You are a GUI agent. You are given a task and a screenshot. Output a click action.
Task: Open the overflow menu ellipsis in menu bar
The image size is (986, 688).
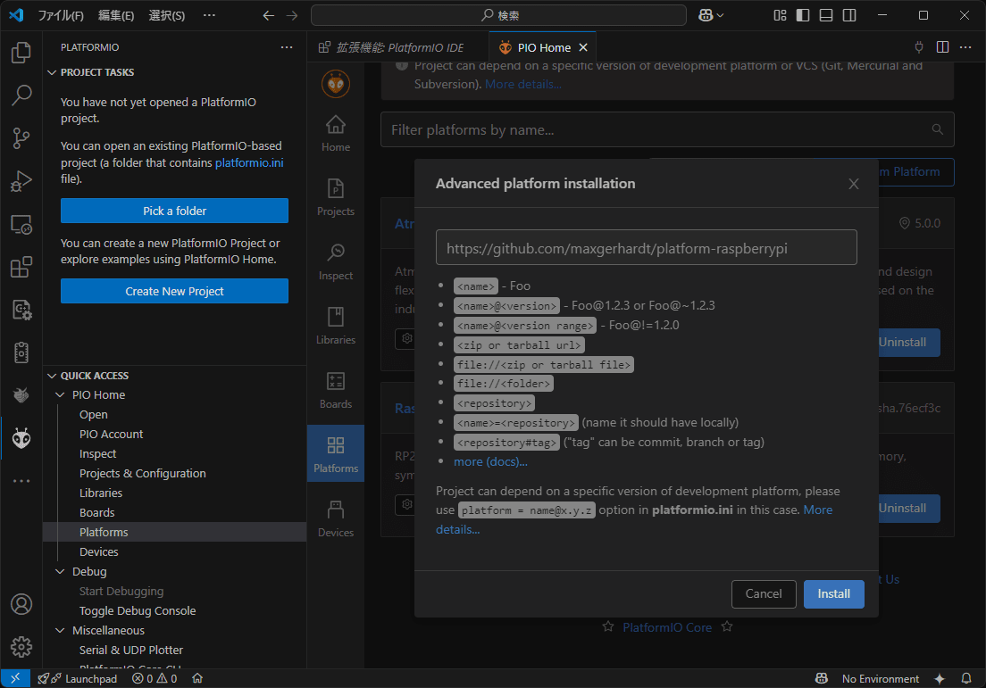pyautogui.click(x=209, y=15)
